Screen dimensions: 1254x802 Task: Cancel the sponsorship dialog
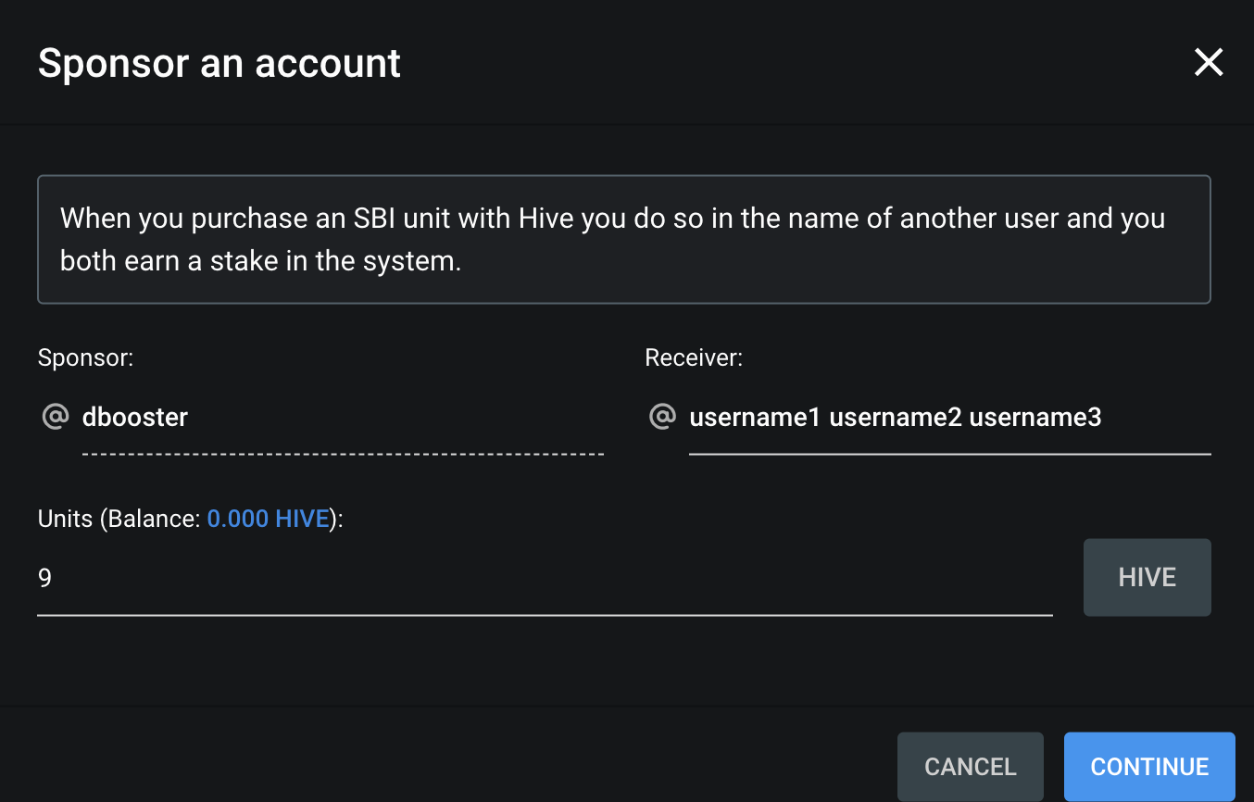[971, 767]
